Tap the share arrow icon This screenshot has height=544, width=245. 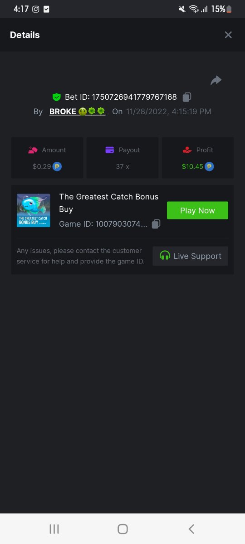tap(216, 81)
